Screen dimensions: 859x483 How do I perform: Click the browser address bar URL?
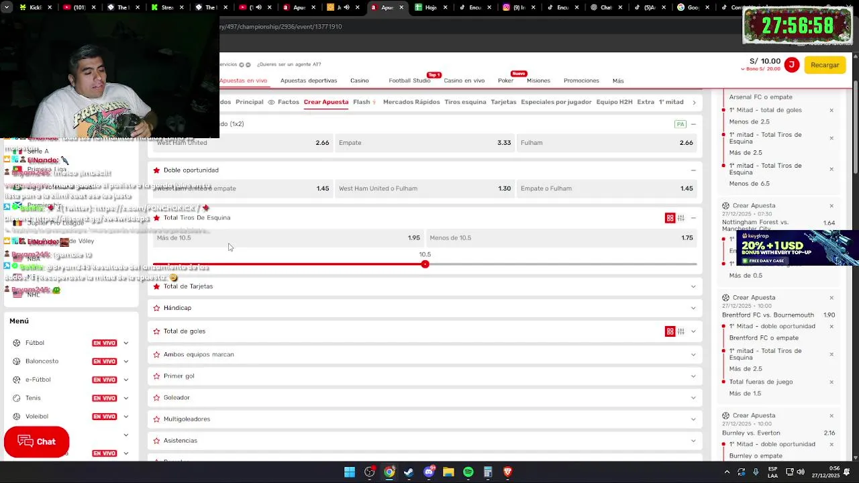(x=281, y=27)
